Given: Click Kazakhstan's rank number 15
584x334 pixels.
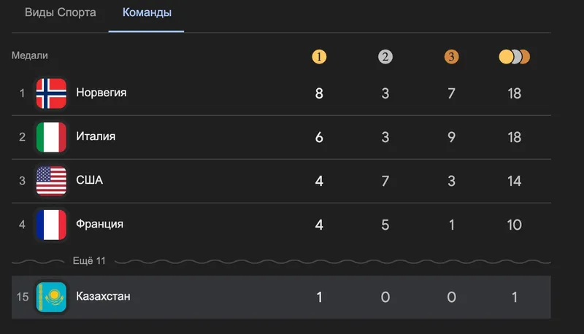Looking at the screenshot, I should [x=22, y=297].
